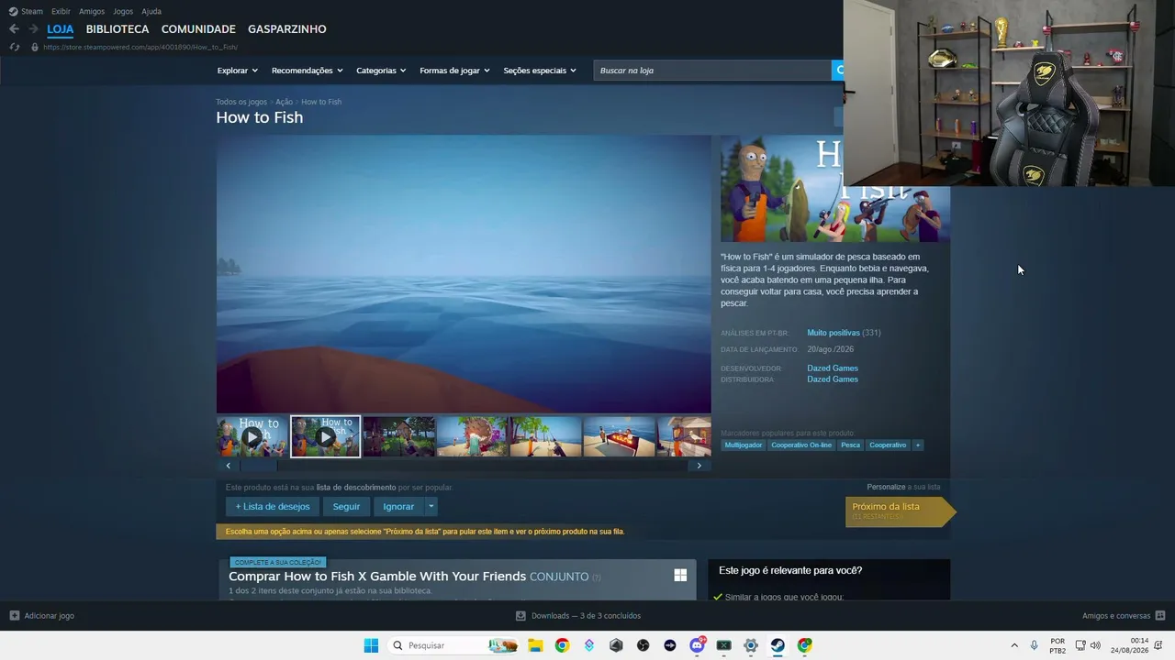Open the Muito positivas reviews link
Image resolution: width=1175 pixels, height=660 pixels.
point(834,333)
